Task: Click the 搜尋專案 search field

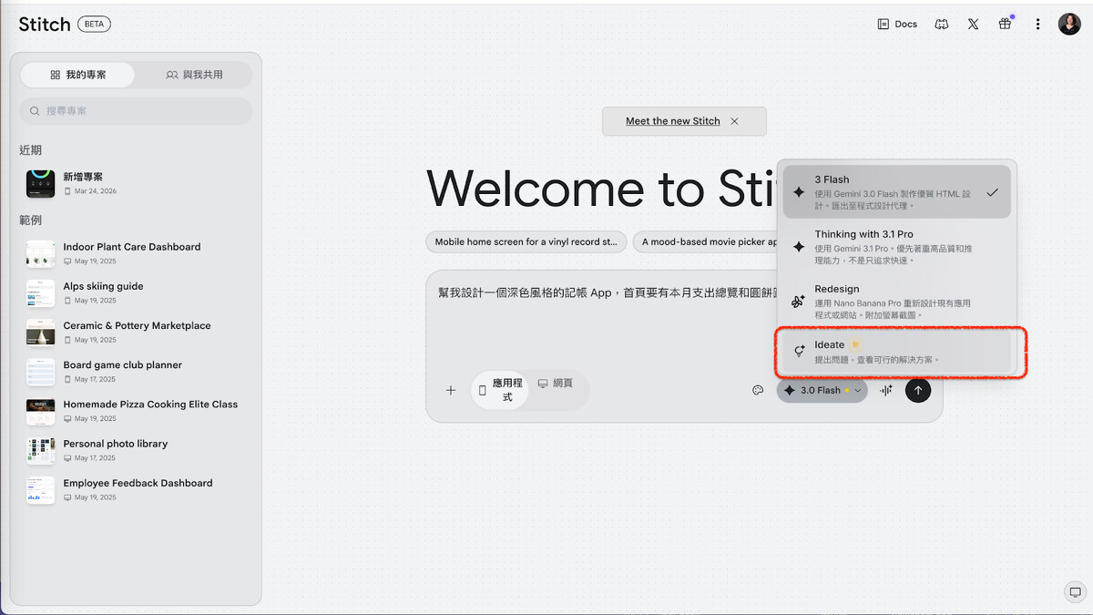Action: (x=137, y=111)
